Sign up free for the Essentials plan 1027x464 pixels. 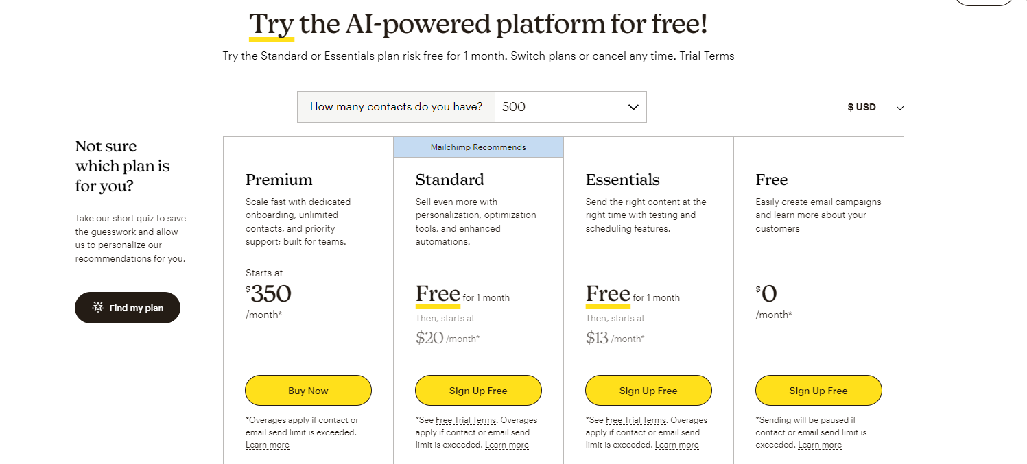[648, 391]
